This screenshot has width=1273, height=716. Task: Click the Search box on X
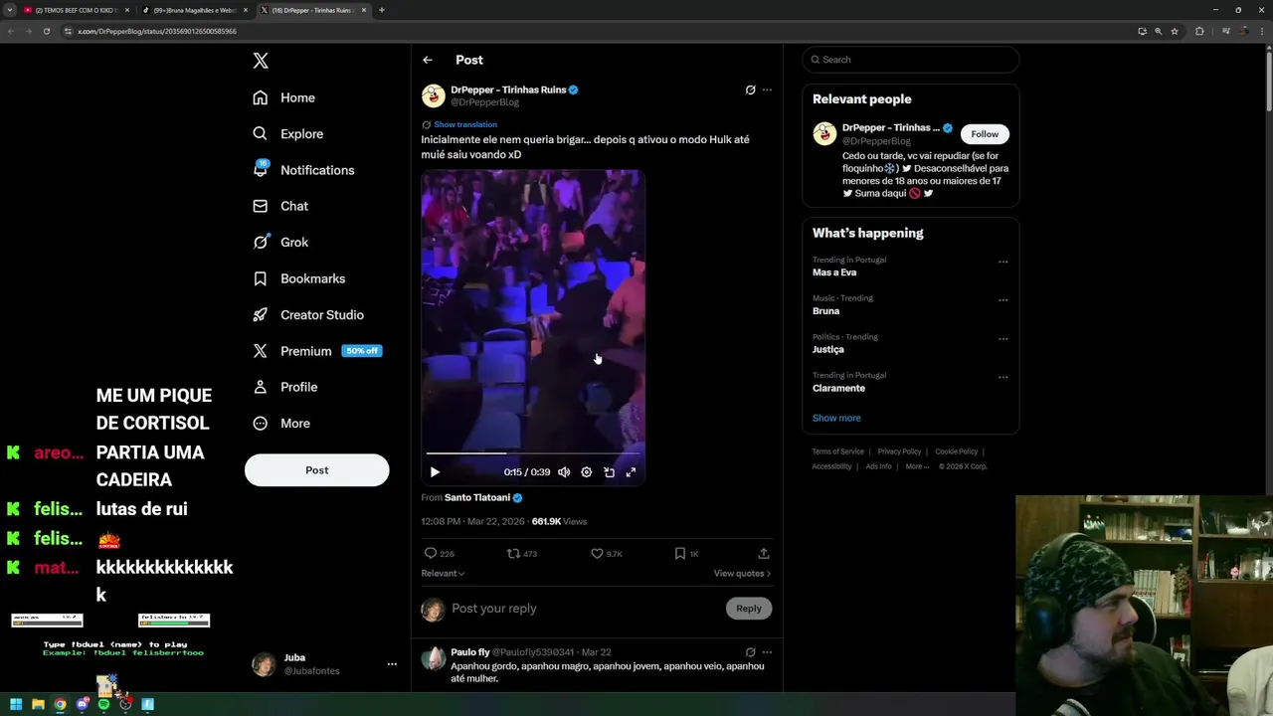[x=911, y=60]
